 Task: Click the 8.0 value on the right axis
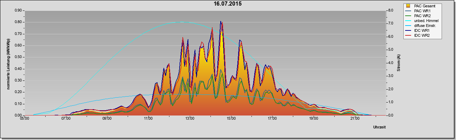click(x=391, y=10)
